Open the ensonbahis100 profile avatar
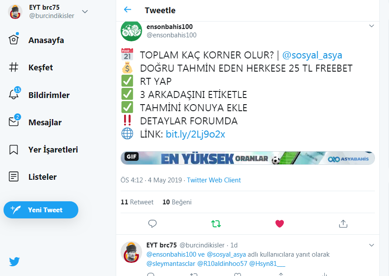 click(x=131, y=31)
